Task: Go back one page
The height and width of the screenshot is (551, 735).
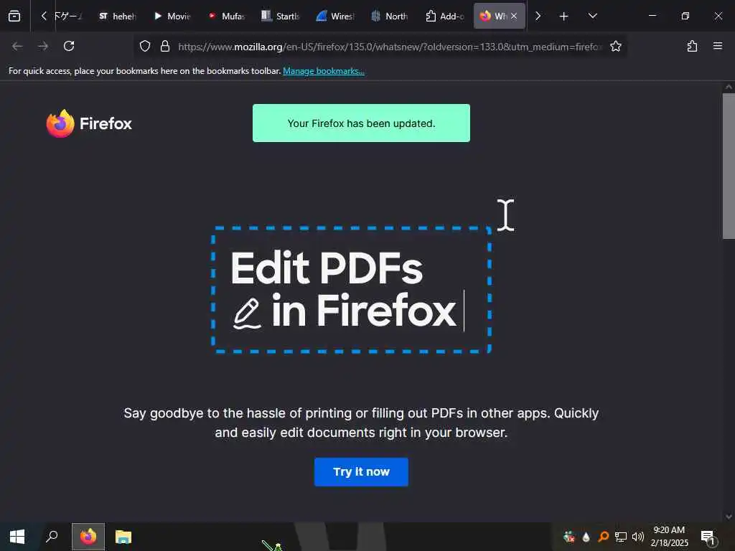Action: [x=17, y=46]
